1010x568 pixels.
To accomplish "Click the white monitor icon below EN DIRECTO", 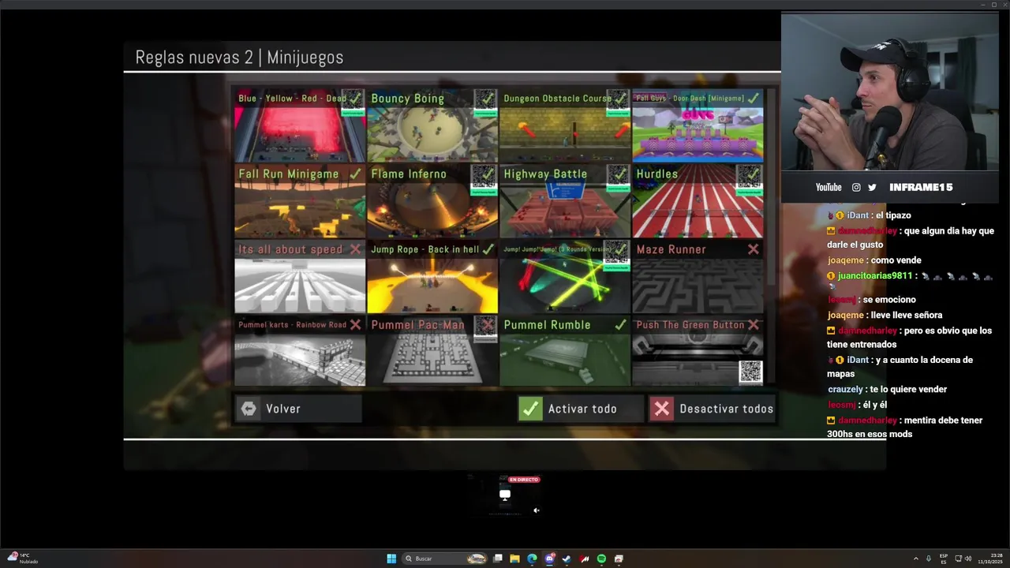I will click(x=505, y=495).
